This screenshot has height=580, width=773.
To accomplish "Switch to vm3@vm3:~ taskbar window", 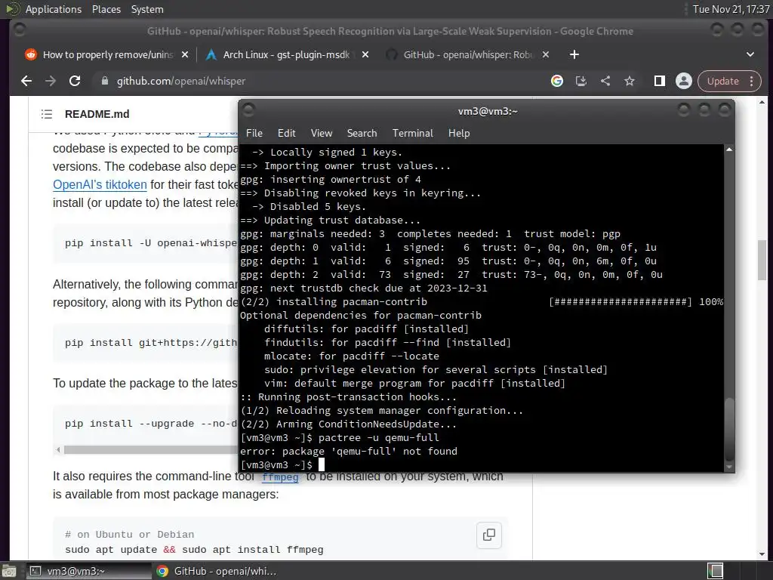I will click(x=88, y=571).
